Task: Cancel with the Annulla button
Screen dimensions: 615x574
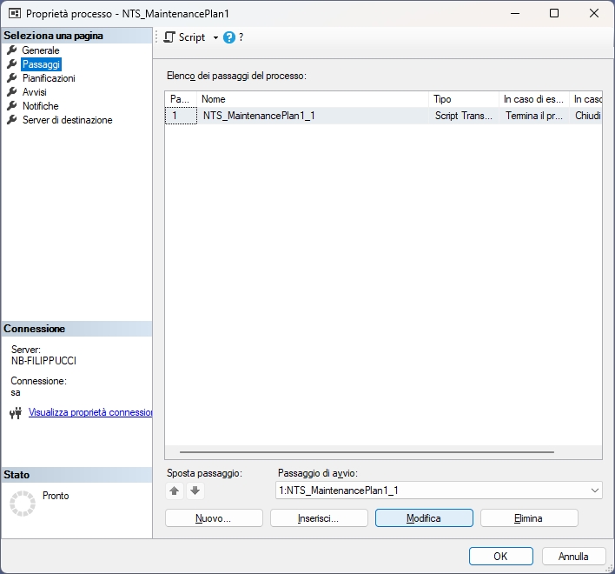Action: (574, 557)
